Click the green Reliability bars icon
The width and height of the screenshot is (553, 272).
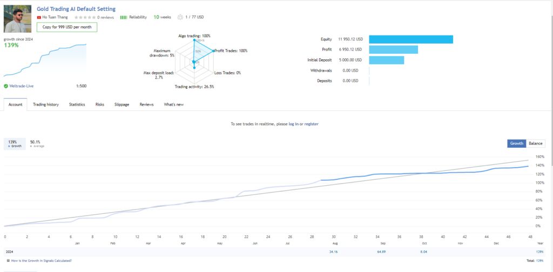click(124, 17)
